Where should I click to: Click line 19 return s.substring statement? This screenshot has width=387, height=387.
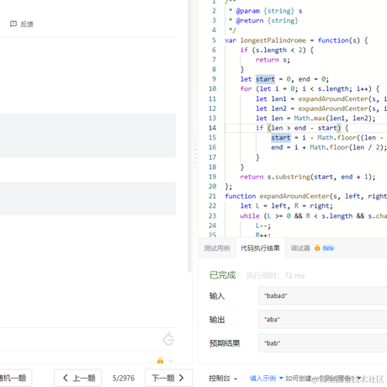(x=307, y=177)
